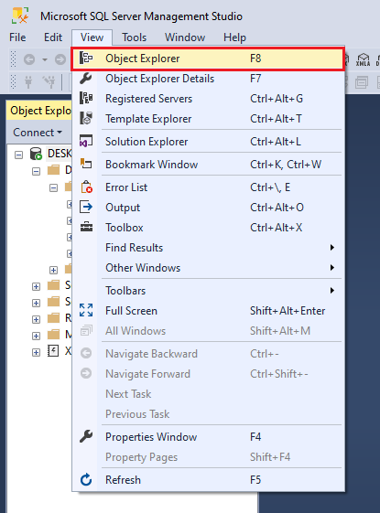Click the Toolbox briefcase icon

click(86, 227)
